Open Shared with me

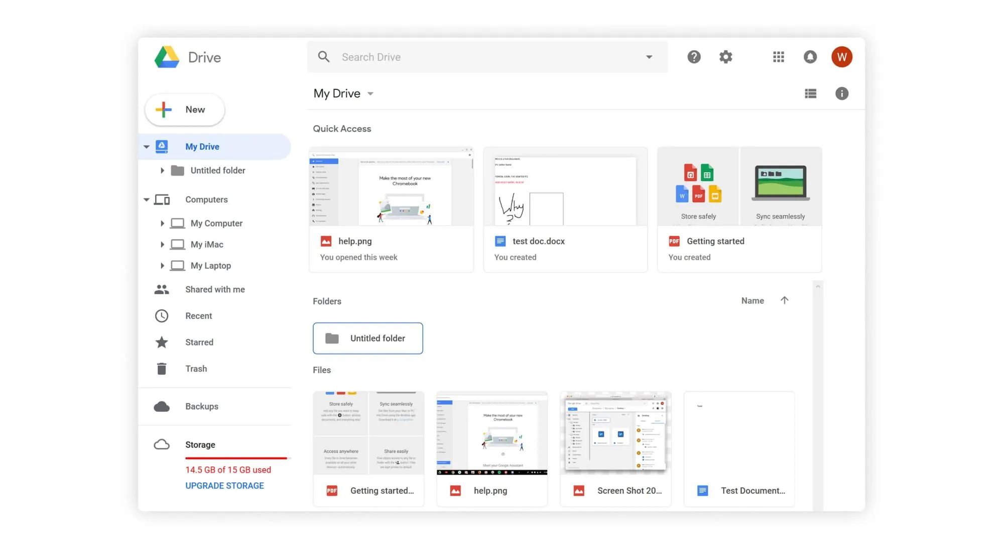point(214,289)
